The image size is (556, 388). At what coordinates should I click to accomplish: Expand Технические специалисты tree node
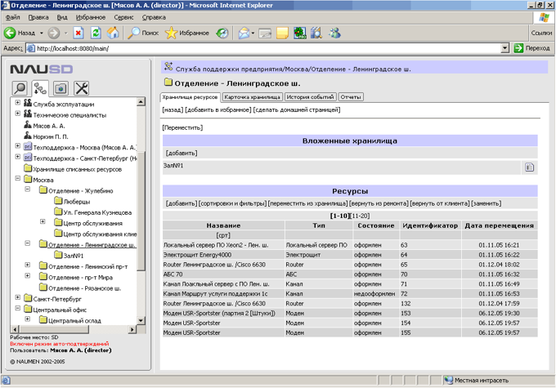(x=17, y=114)
